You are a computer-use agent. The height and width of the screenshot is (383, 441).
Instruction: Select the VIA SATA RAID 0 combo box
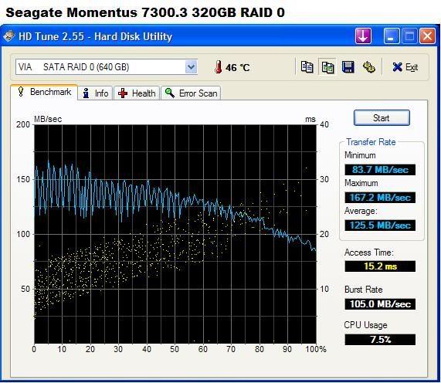[107, 67]
